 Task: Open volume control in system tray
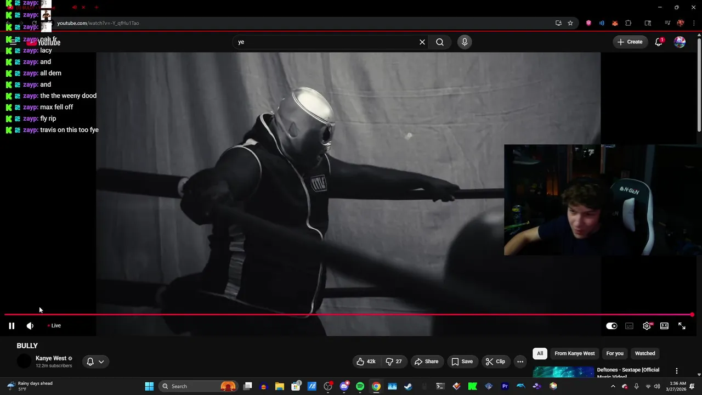tap(657, 386)
